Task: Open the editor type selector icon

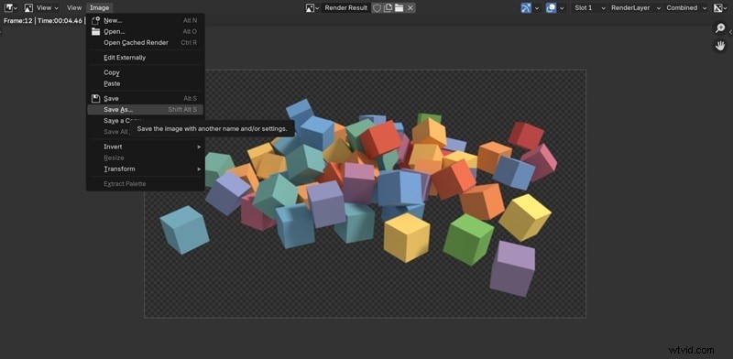Action: point(11,7)
